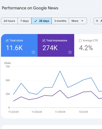Click the 500 y-axis label

[x=8, y=80]
